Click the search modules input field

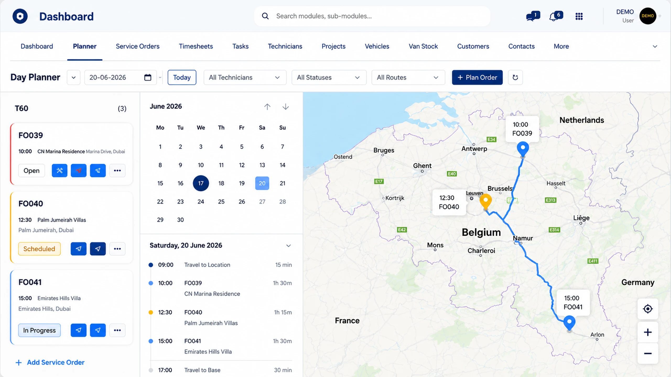tap(372, 16)
